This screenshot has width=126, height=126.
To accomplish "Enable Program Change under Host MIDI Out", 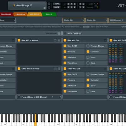I will click(x=88, y=46).
